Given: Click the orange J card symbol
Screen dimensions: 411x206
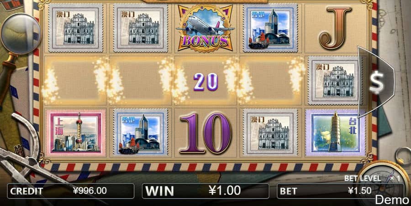Looking at the screenshot, I should pos(335,28).
